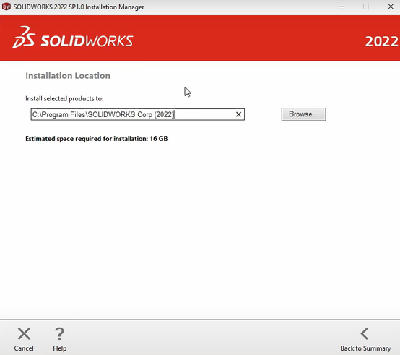Click the 2022 year text in banner
Screen dimensions: 400x355
click(x=382, y=41)
